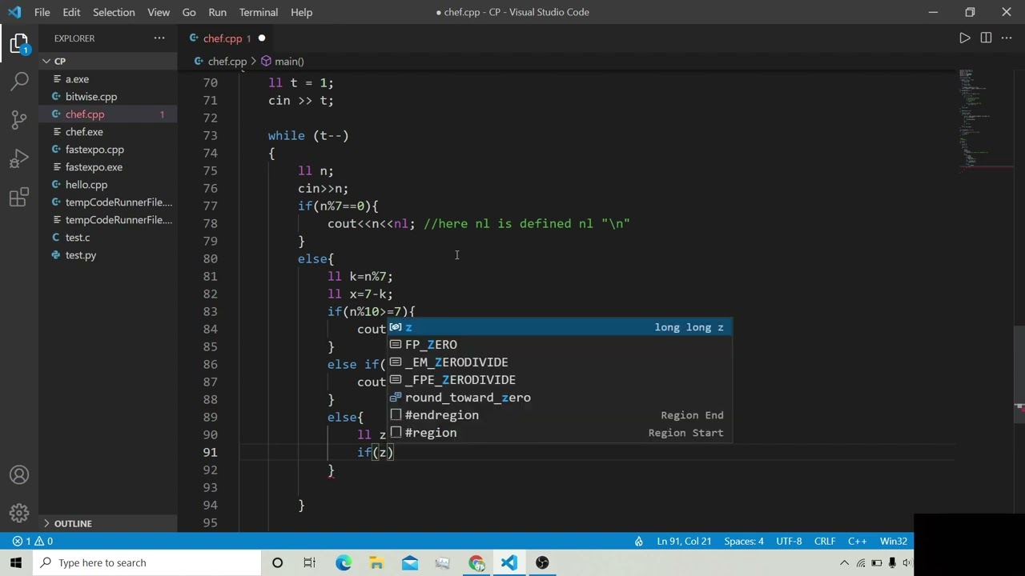
Task: Split the editor right
Action: click(x=986, y=38)
